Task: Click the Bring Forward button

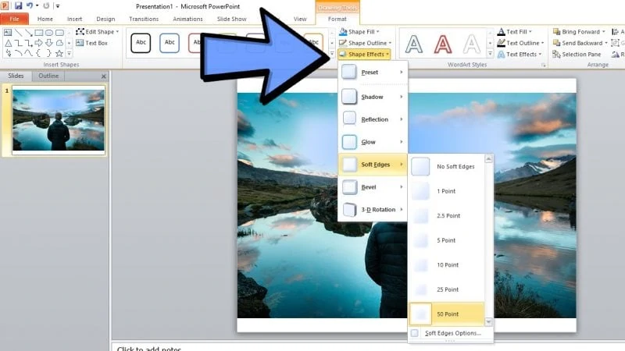Action: coord(579,31)
